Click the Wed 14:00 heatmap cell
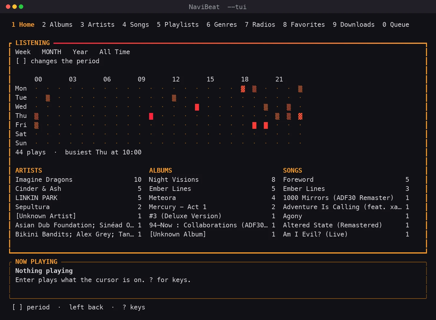Image resolution: width=436 pixels, height=320 pixels. pos(197,107)
